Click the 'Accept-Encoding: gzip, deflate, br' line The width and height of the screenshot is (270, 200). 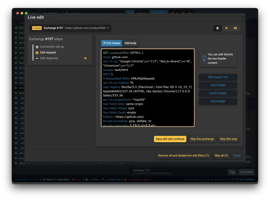[127, 121]
